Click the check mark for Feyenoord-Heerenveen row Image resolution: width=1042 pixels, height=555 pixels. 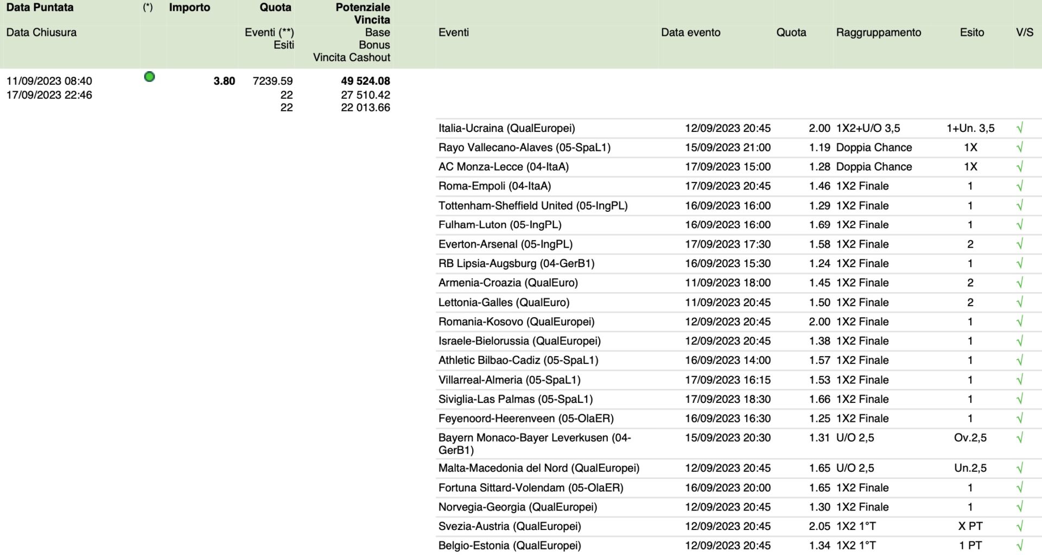pyautogui.click(x=1020, y=418)
